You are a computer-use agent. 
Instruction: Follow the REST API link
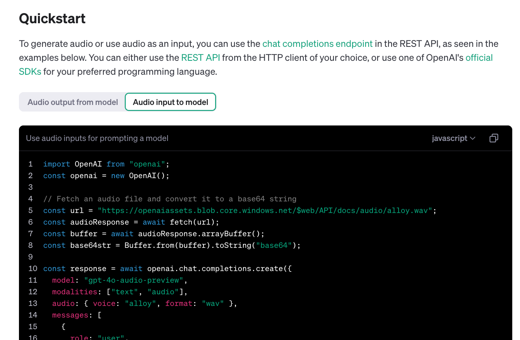(200, 57)
